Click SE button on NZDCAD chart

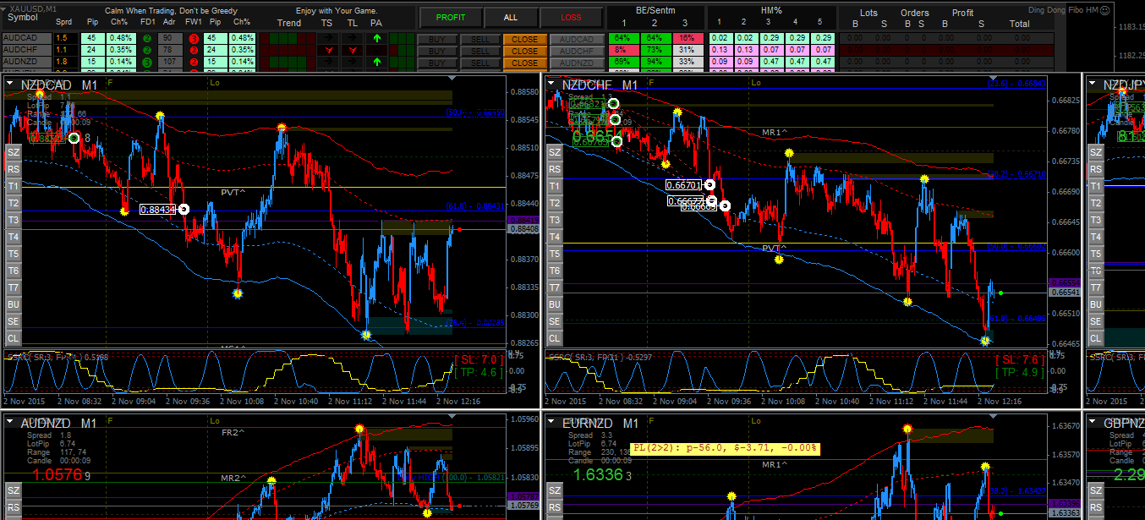(x=13, y=321)
